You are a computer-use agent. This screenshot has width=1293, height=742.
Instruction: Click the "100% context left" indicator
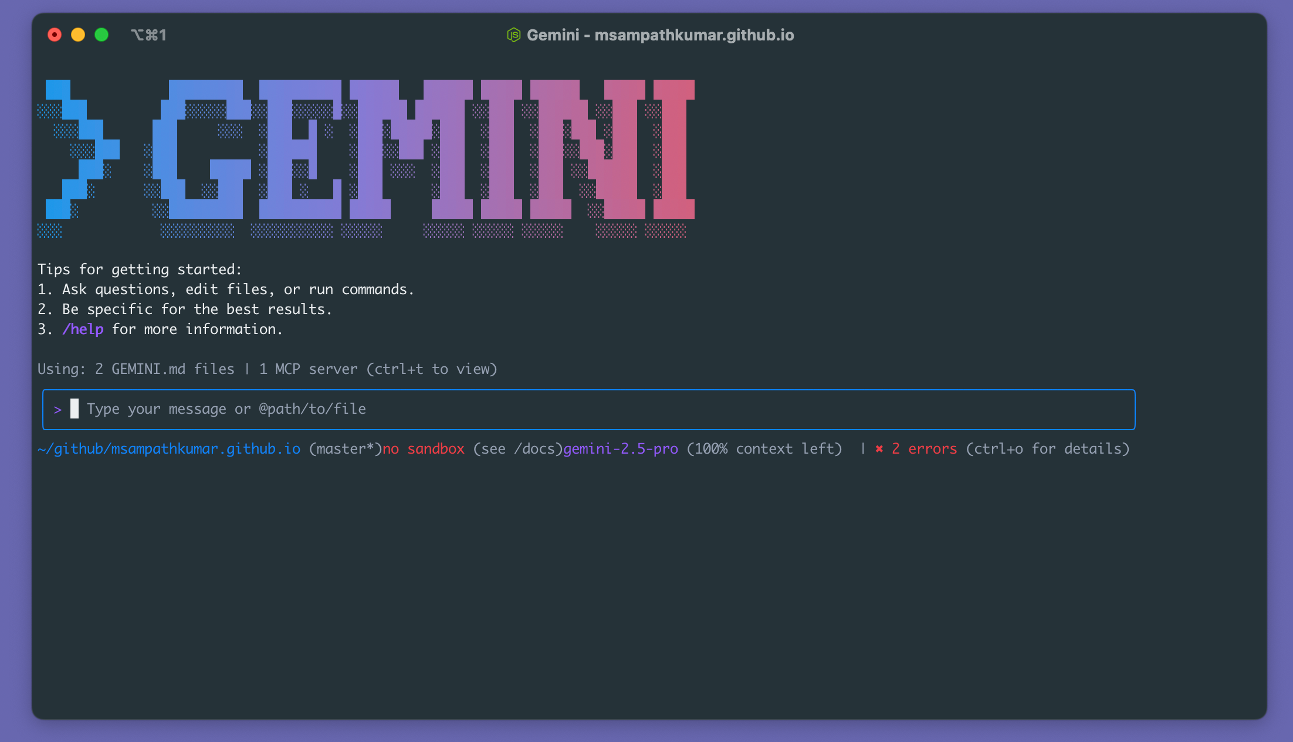(764, 449)
